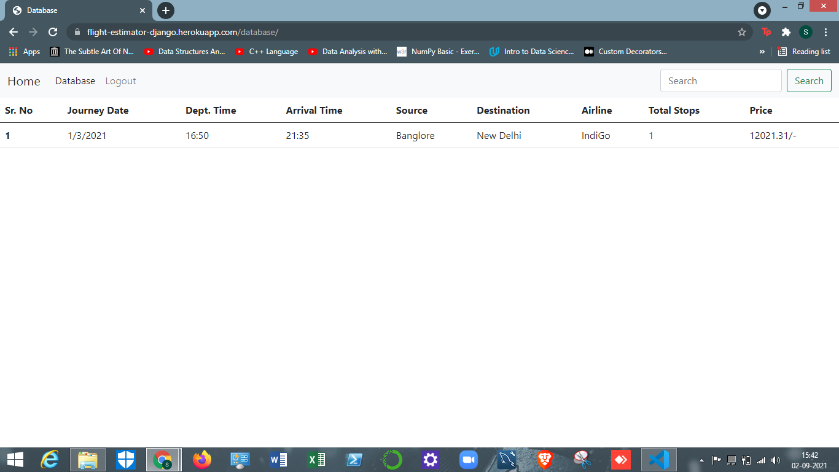Show hidden system tray icons arrow
The height and width of the screenshot is (472, 839).
(701, 460)
